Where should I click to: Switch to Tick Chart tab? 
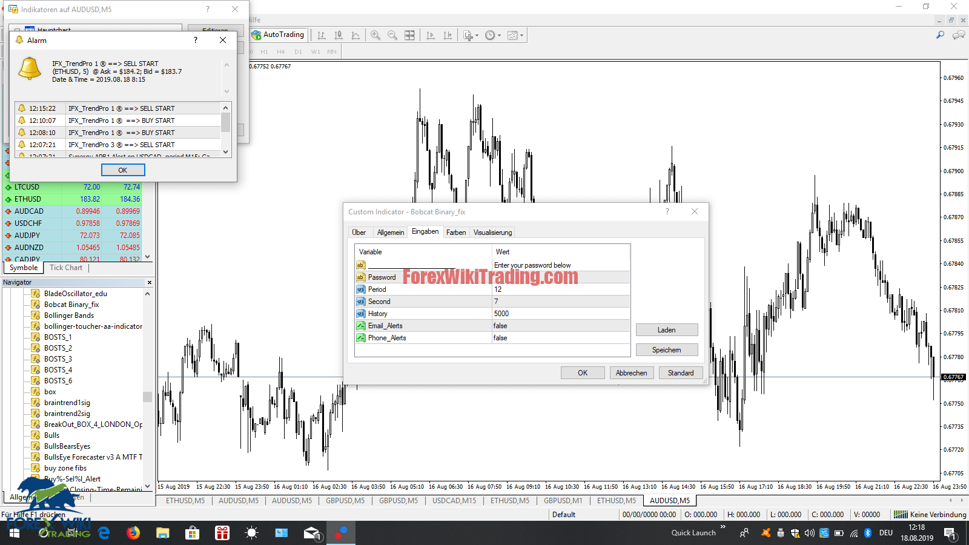coord(66,268)
